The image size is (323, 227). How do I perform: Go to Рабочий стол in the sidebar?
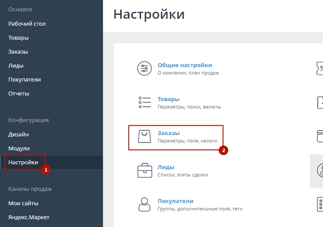(x=27, y=24)
